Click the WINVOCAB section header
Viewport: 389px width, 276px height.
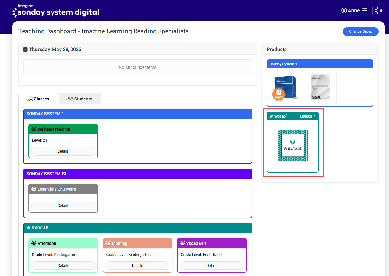tap(137, 228)
